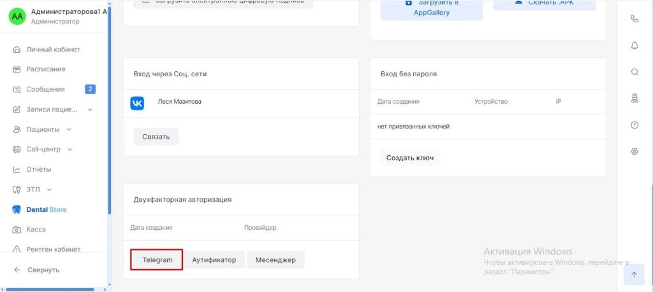Select the Аутификатор option
This screenshot has width=653, height=292.
[x=214, y=260]
